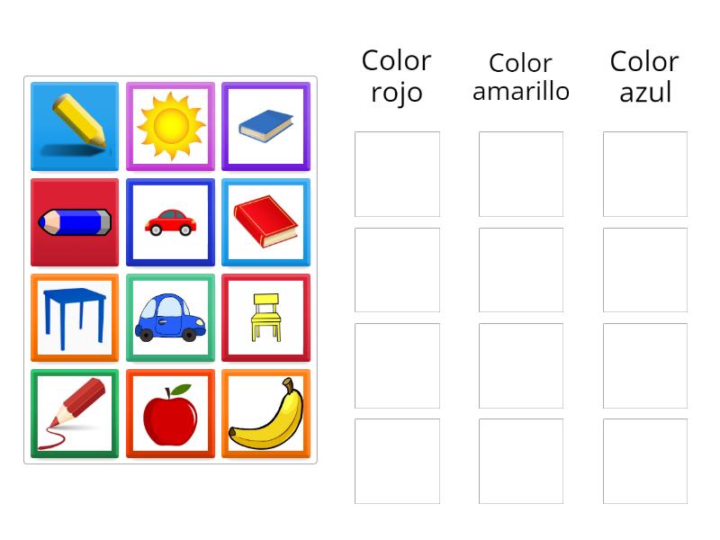Screen dimensions: 720x540
Task: Click the red colored pencil image
Action: click(x=75, y=413)
